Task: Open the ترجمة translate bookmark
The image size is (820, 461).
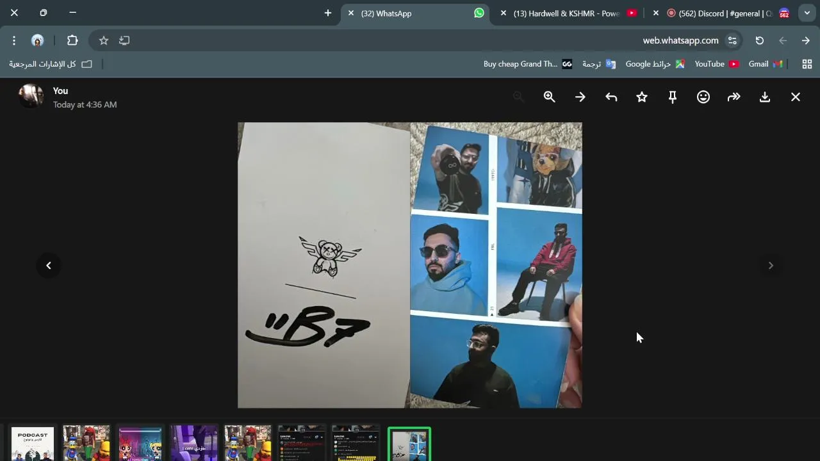Action: click(599, 64)
